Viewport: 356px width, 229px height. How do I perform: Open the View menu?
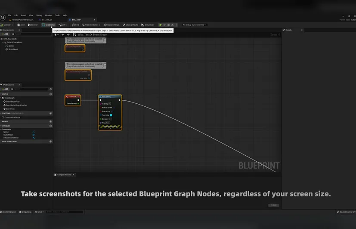point(31,15)
